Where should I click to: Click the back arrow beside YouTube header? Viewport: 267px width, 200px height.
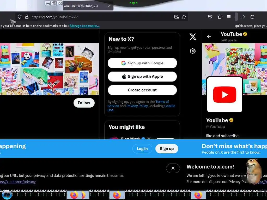click(x=209, y=36)
